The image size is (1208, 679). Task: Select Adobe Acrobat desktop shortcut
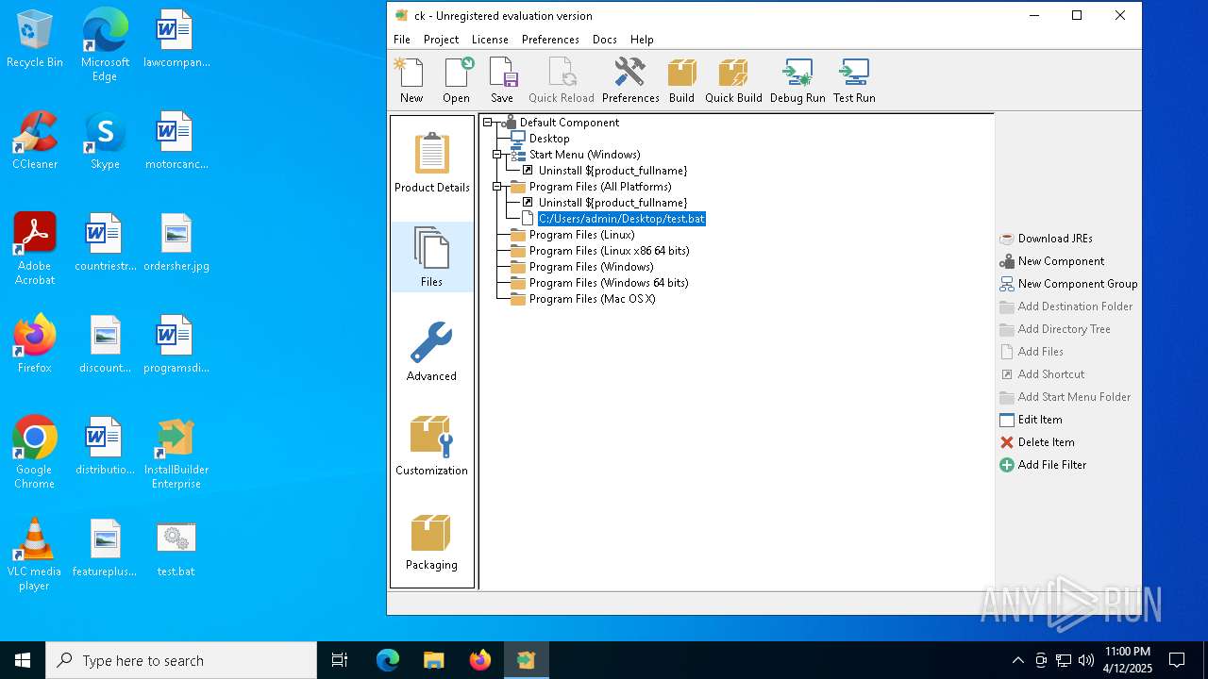[35, 249]
